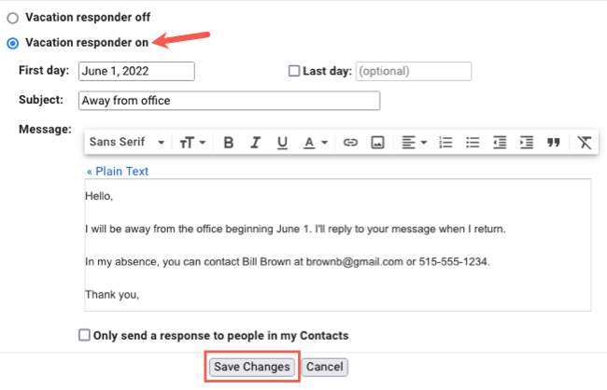Enable the Last day checkbox
Image resolution: width=607 pixels, height=390 pixels.
294,71
